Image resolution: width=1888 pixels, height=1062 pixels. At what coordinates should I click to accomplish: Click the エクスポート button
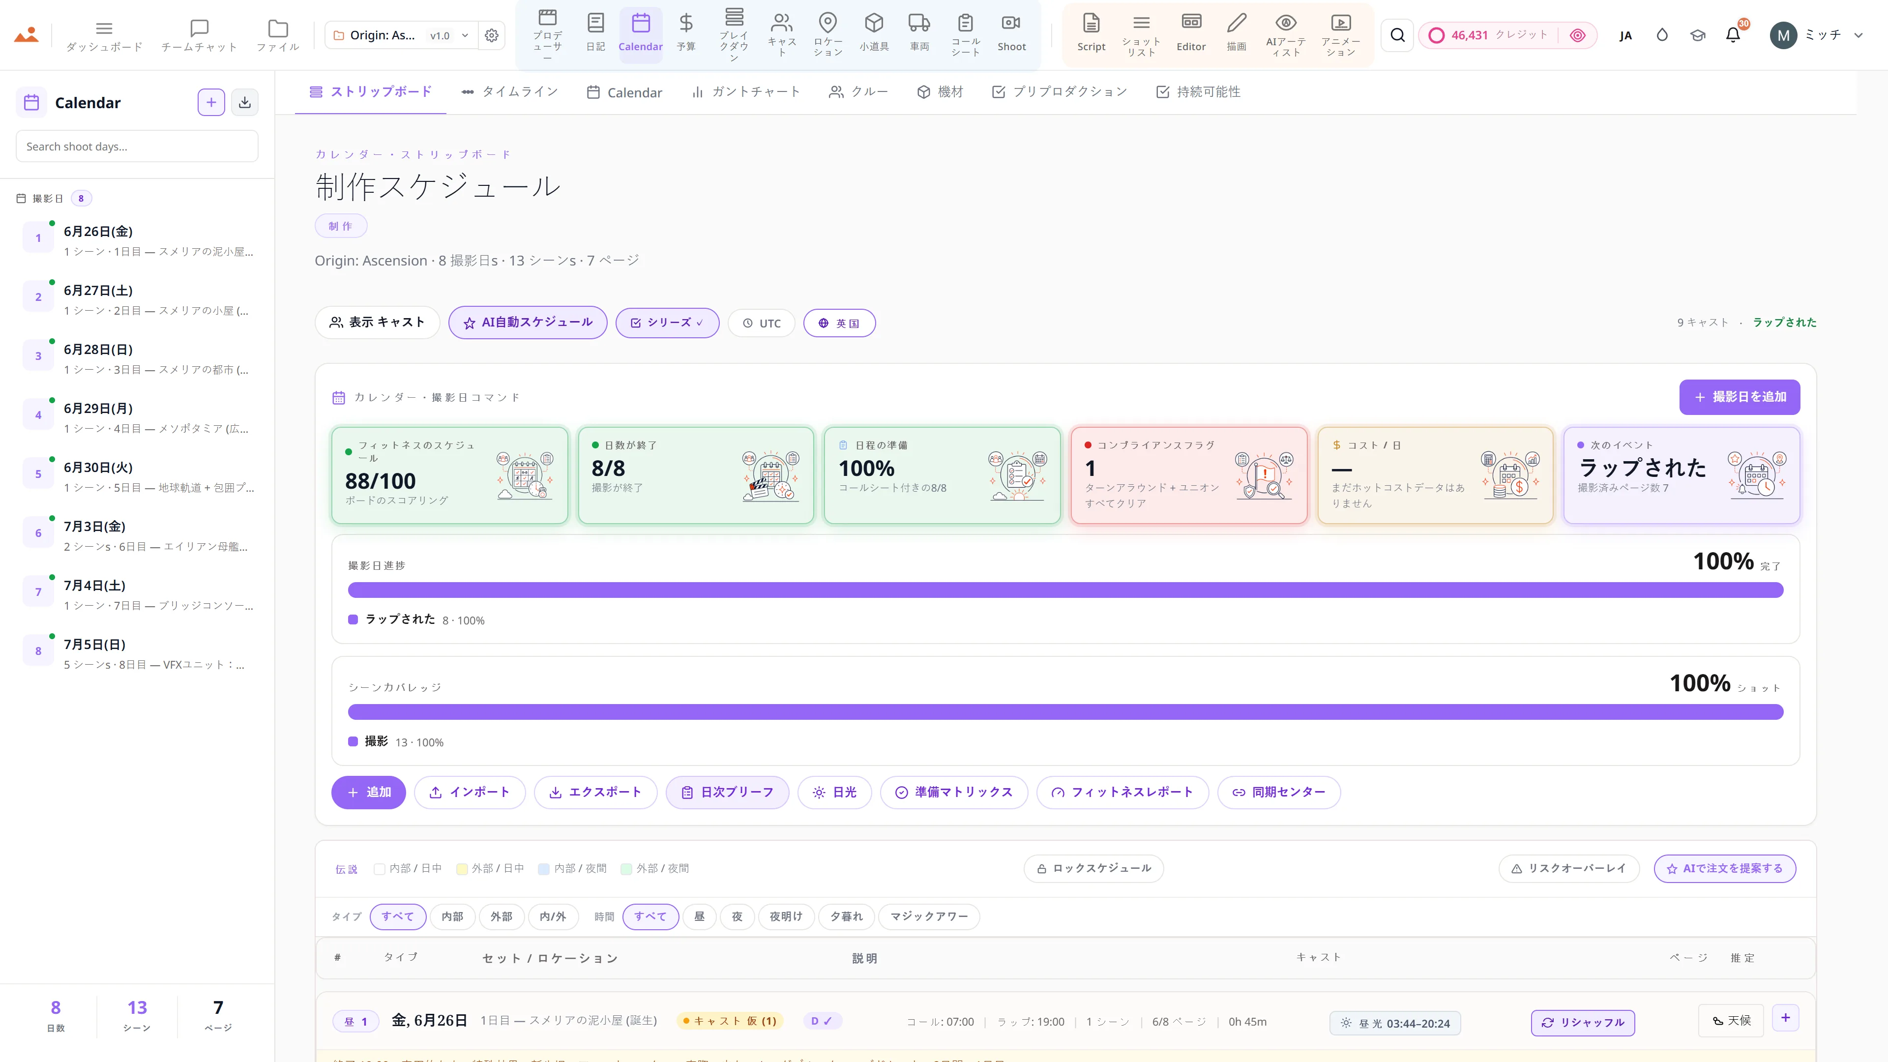[595, 792]
